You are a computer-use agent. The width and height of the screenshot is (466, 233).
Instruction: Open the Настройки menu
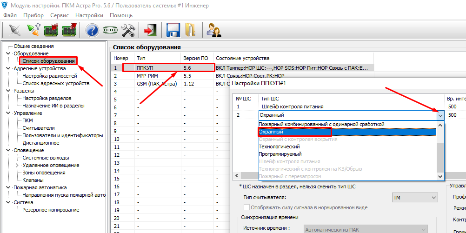[x=89, y=15]
